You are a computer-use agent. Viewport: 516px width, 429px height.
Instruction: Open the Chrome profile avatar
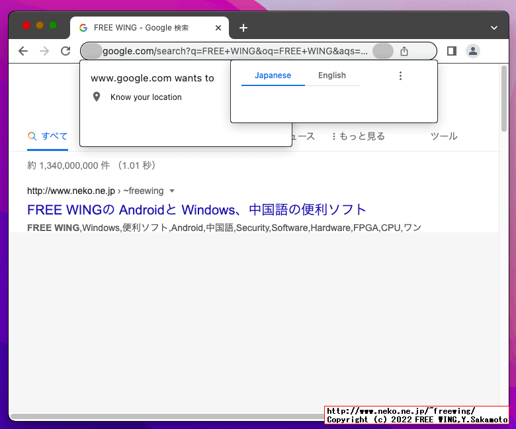pos(473,51)
